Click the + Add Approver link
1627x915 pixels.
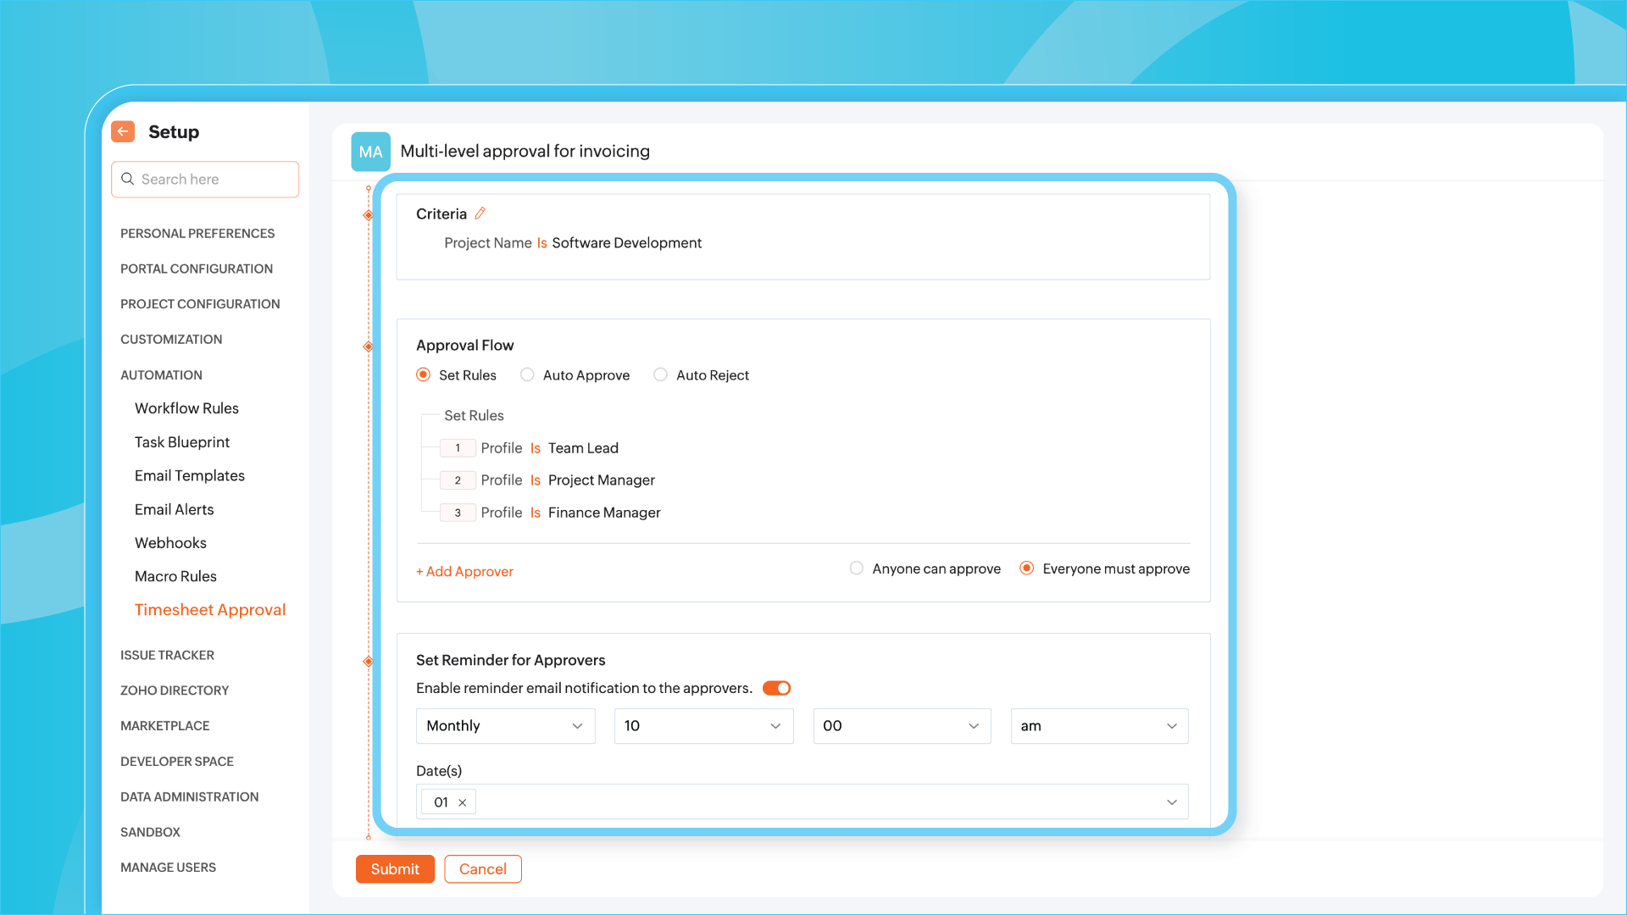(x=464, y=572)
